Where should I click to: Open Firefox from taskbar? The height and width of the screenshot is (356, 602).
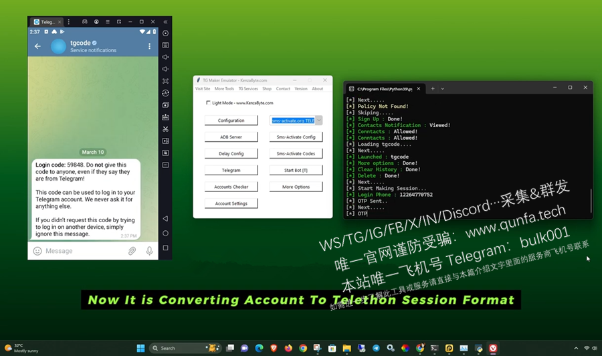click(x=288, y=348)
